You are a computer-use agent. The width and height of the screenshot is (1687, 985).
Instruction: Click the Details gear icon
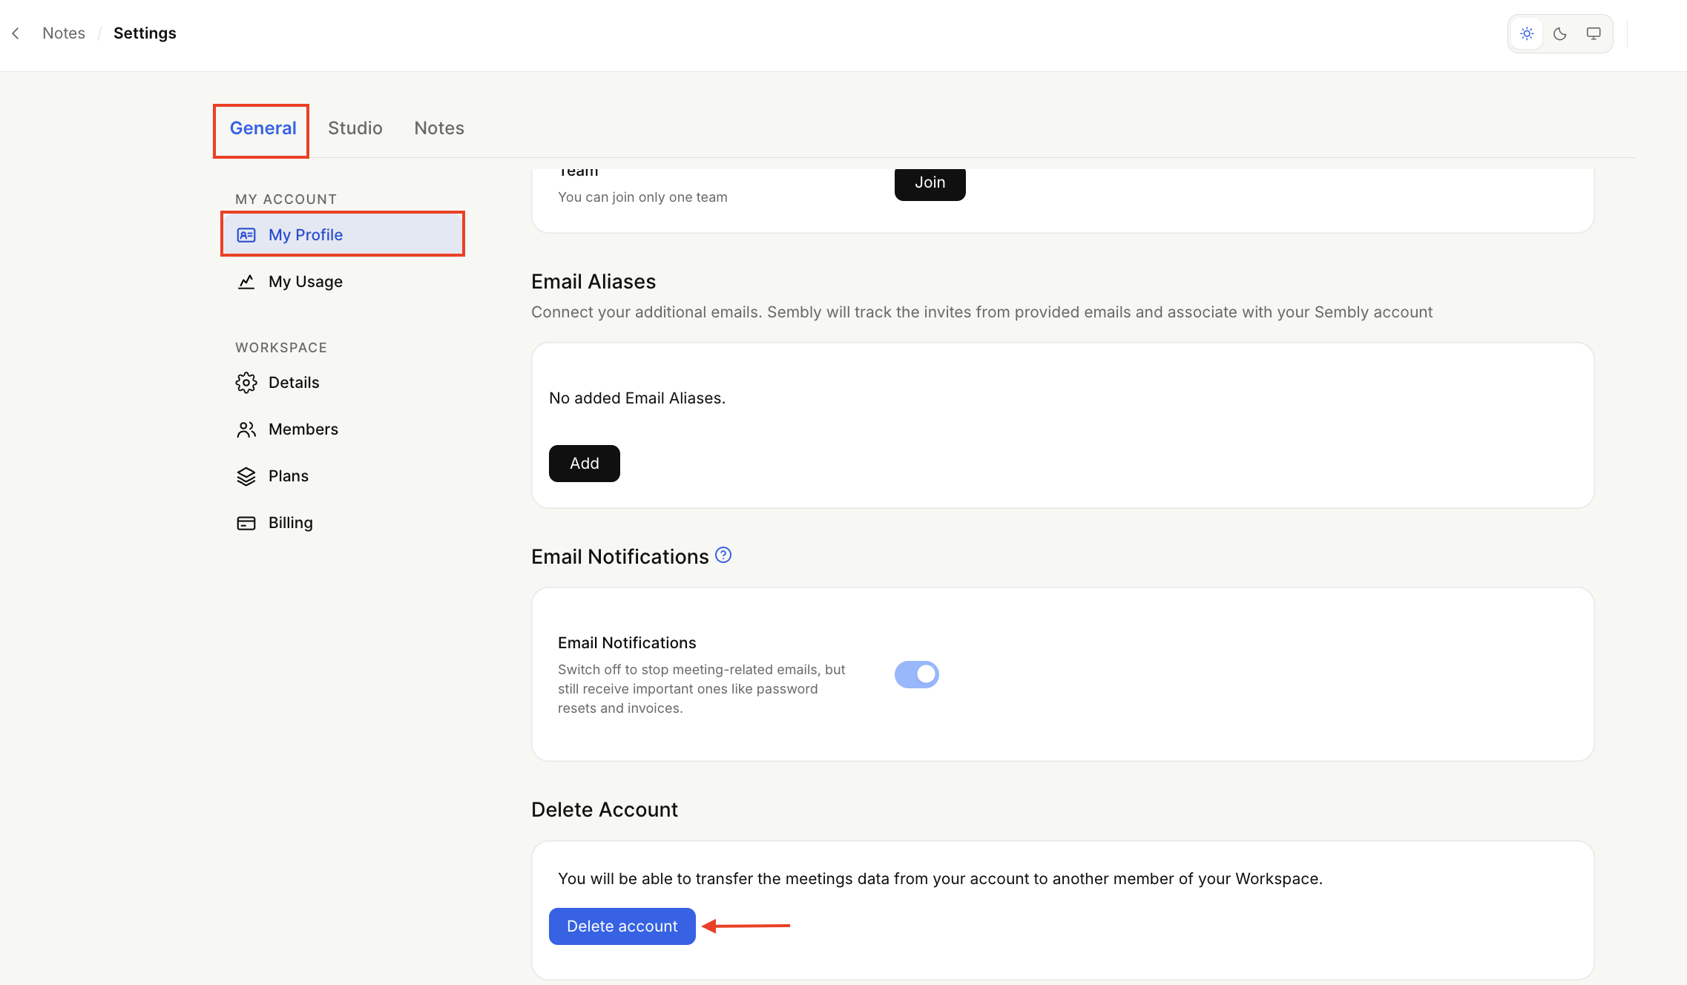click(246, 383)
